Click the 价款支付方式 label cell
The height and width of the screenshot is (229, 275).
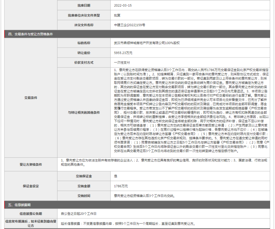tap(84, 62)
